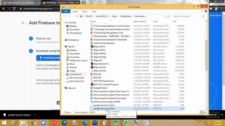The width and height of the screenshot is (225, 126).
Task: Open a new Chrome tab
Action: click(84, 2)
